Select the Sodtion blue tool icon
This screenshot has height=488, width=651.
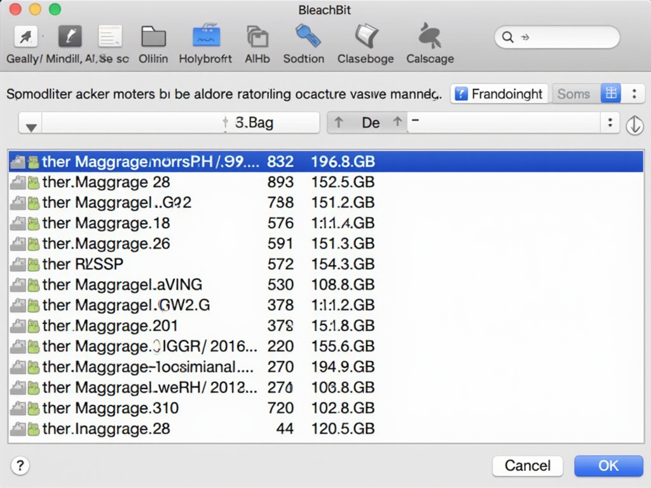coord(308,36)
